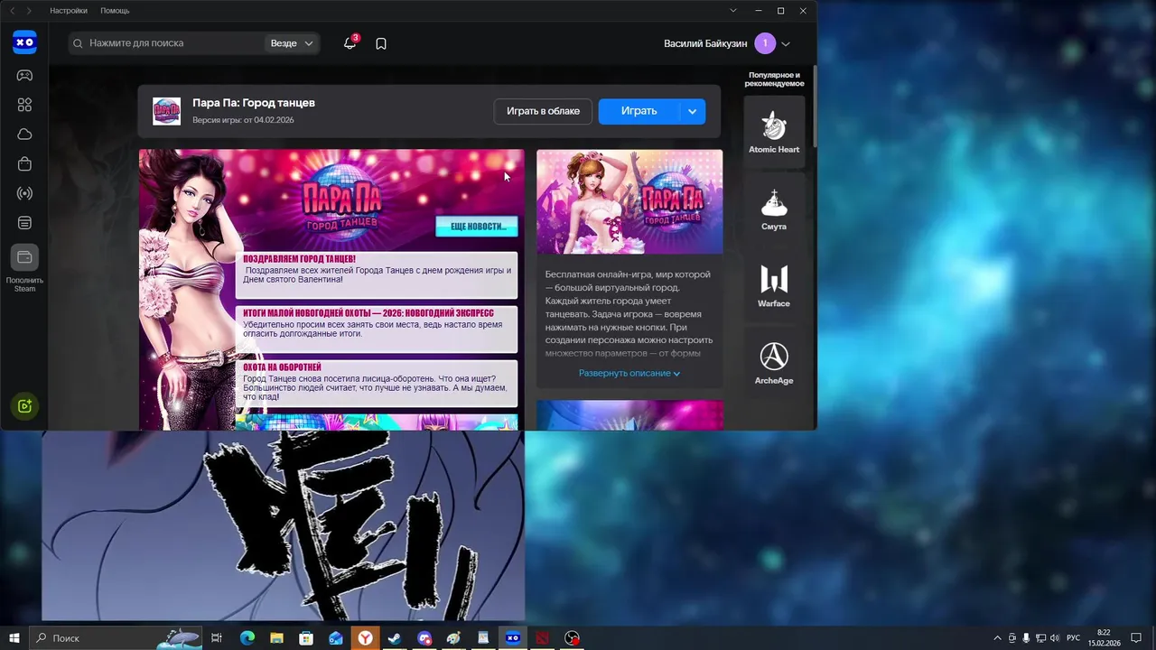Open the Везде search scope dropdown
The image size is (1156, 650).
pos(292,43)
